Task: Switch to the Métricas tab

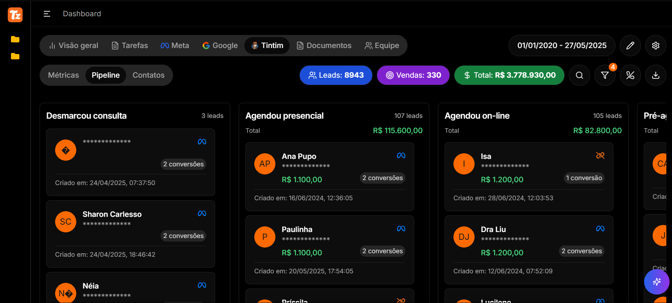Action: pos(64,75)
